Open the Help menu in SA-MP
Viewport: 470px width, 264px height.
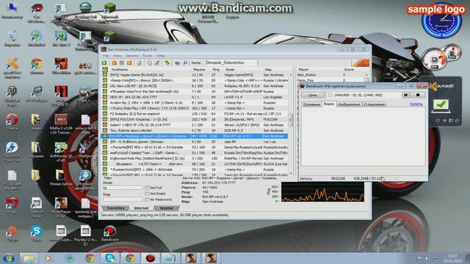(x=161, y=56)
